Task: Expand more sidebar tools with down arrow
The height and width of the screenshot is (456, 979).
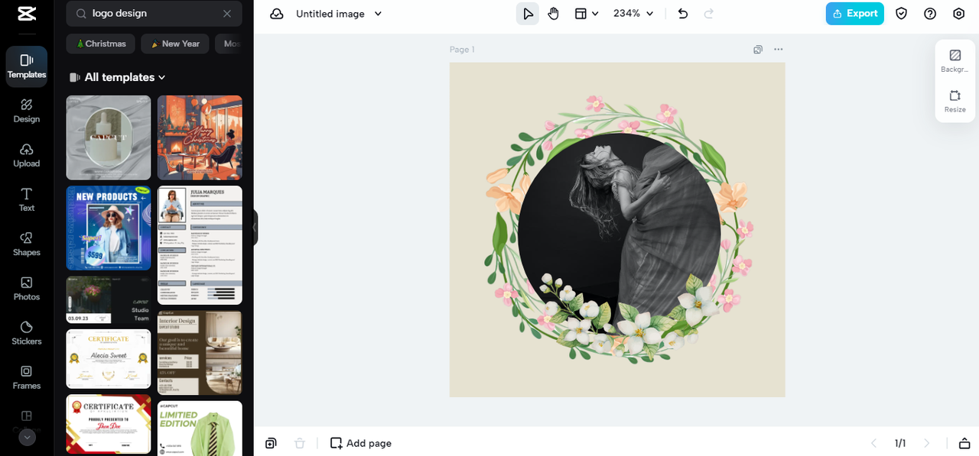Action: 27,438
